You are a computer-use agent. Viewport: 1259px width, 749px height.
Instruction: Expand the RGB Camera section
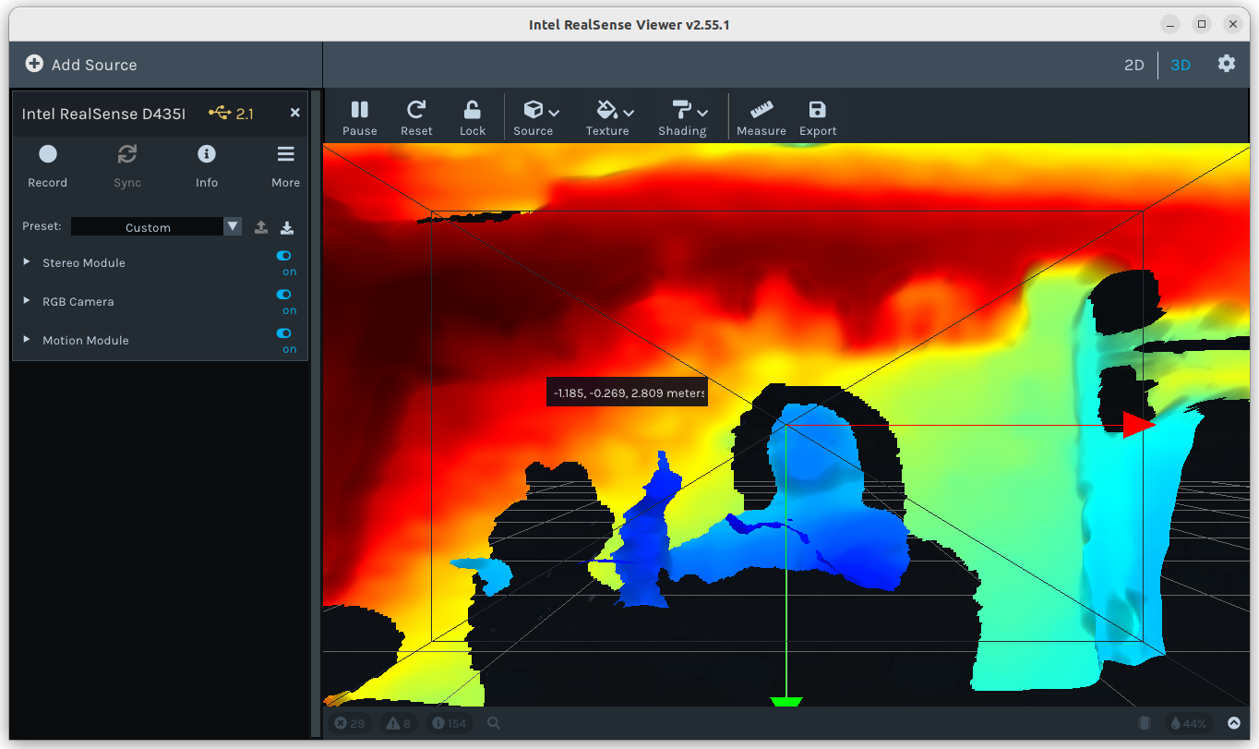click(27, 301)
